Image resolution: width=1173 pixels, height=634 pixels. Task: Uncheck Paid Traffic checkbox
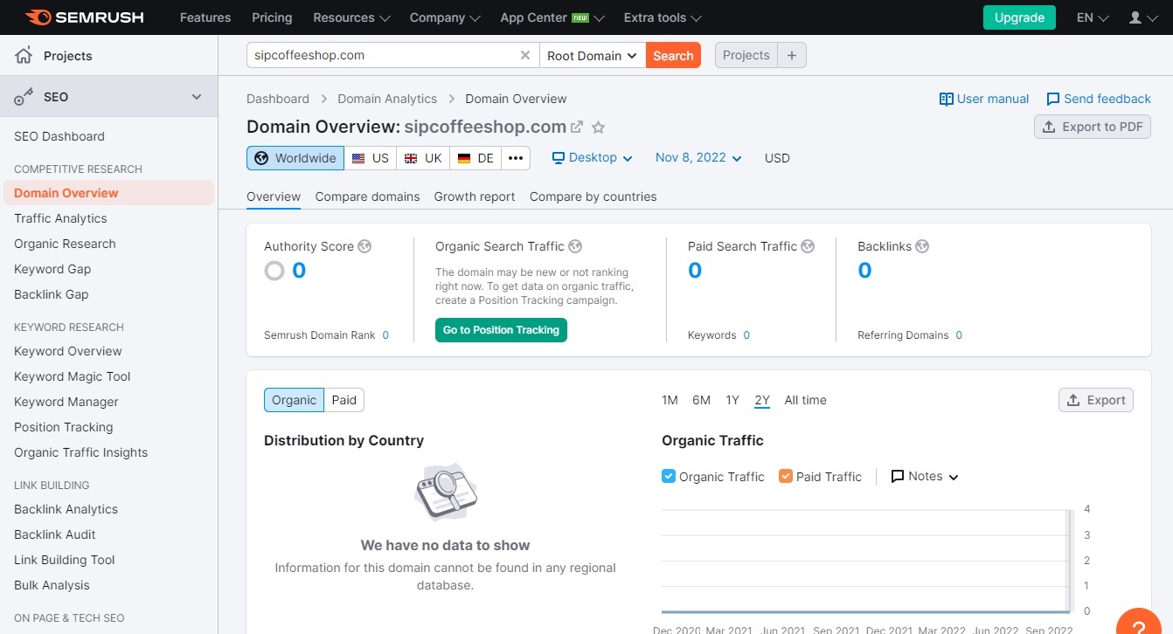click(x=785, y=476)
